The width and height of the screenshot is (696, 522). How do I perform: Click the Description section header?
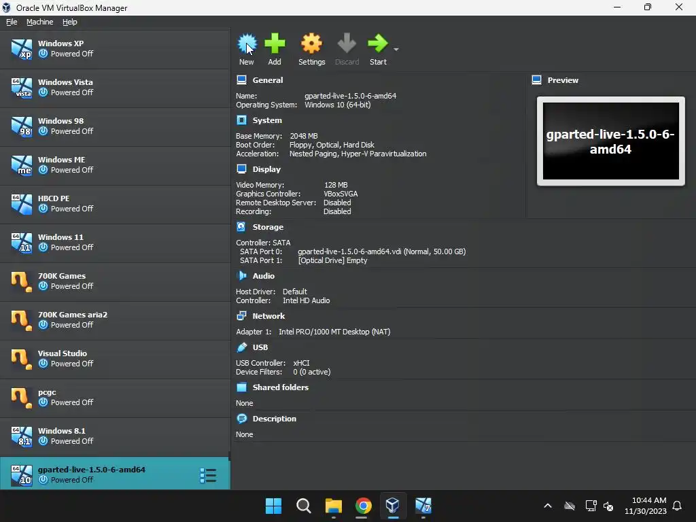(275, 419)
